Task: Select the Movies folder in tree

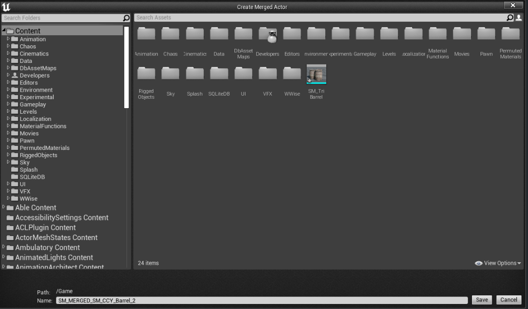Action: click(x=29, y=134)
